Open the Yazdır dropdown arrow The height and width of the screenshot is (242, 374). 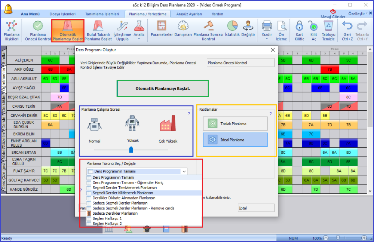(267, 39)
